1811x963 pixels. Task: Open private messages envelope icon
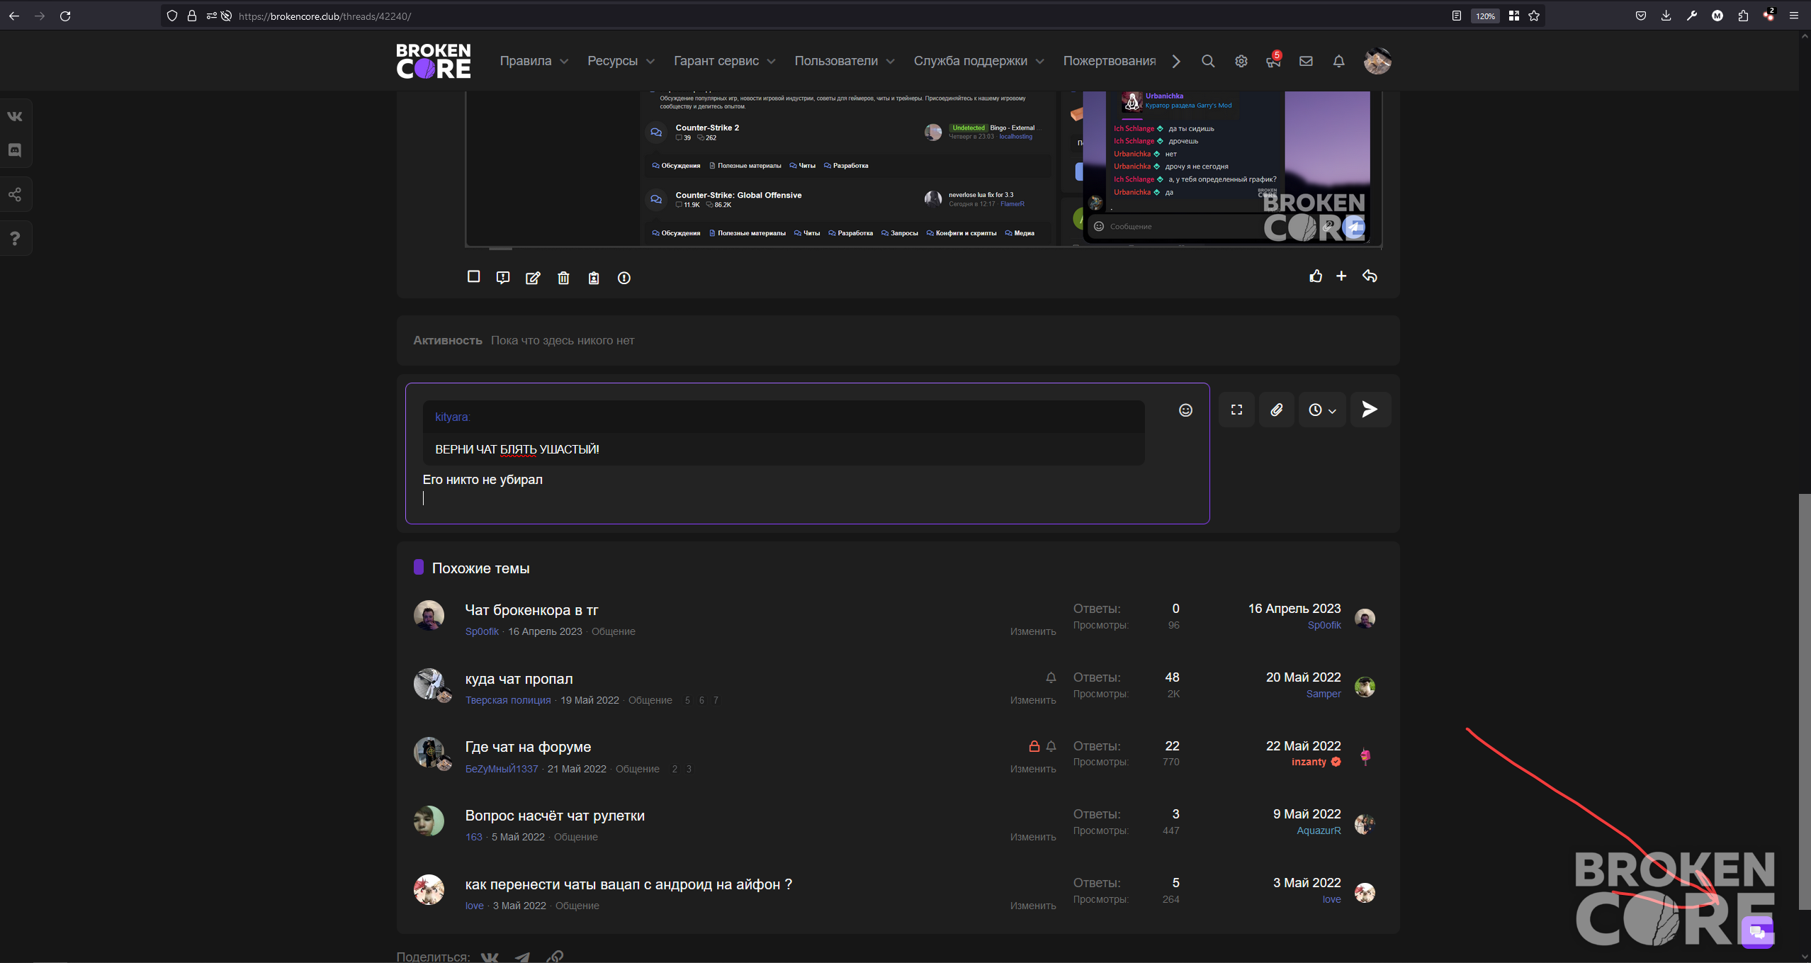tap(1306, 61)
